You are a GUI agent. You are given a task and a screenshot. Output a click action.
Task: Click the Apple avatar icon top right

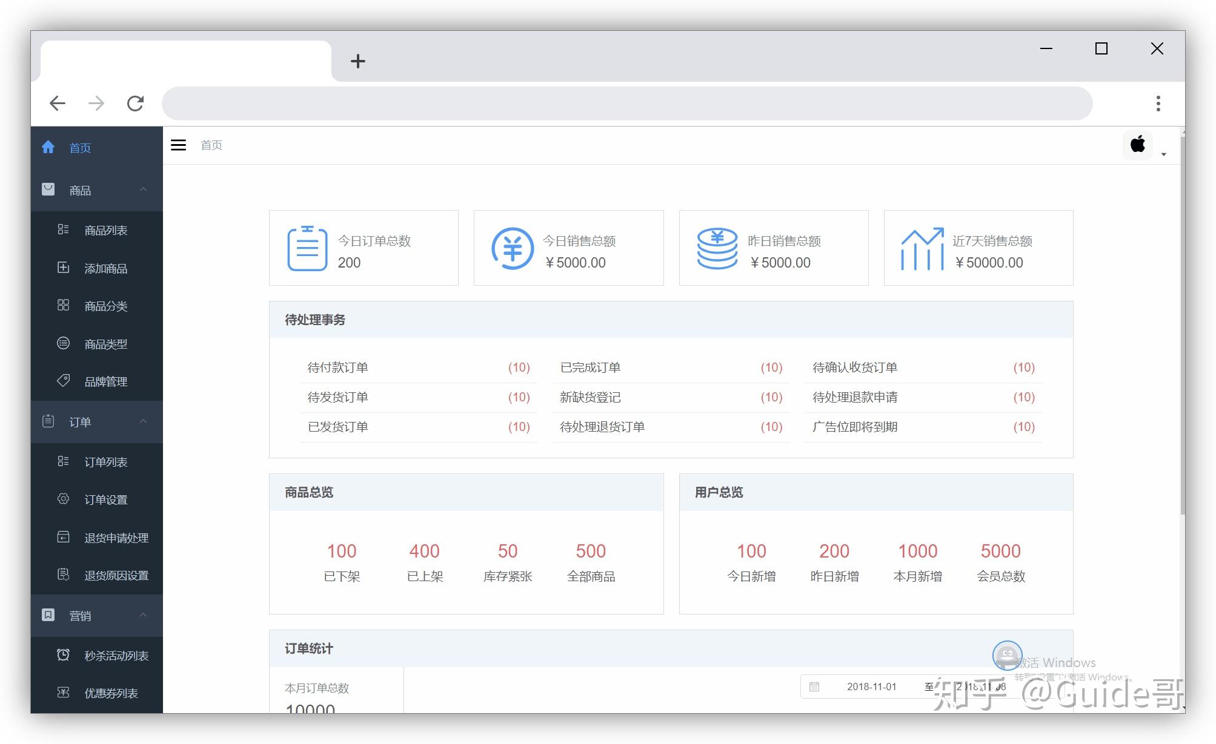(1138, 145)
